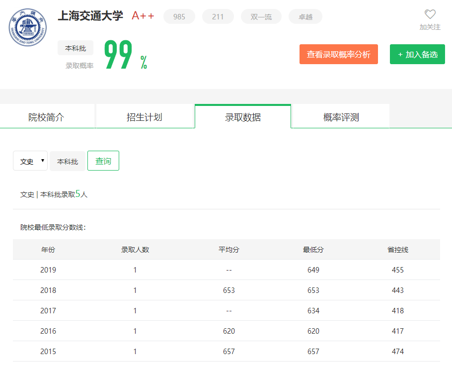Click the provincial line 417 cell
452x372 pixels.
click(398, 331)
